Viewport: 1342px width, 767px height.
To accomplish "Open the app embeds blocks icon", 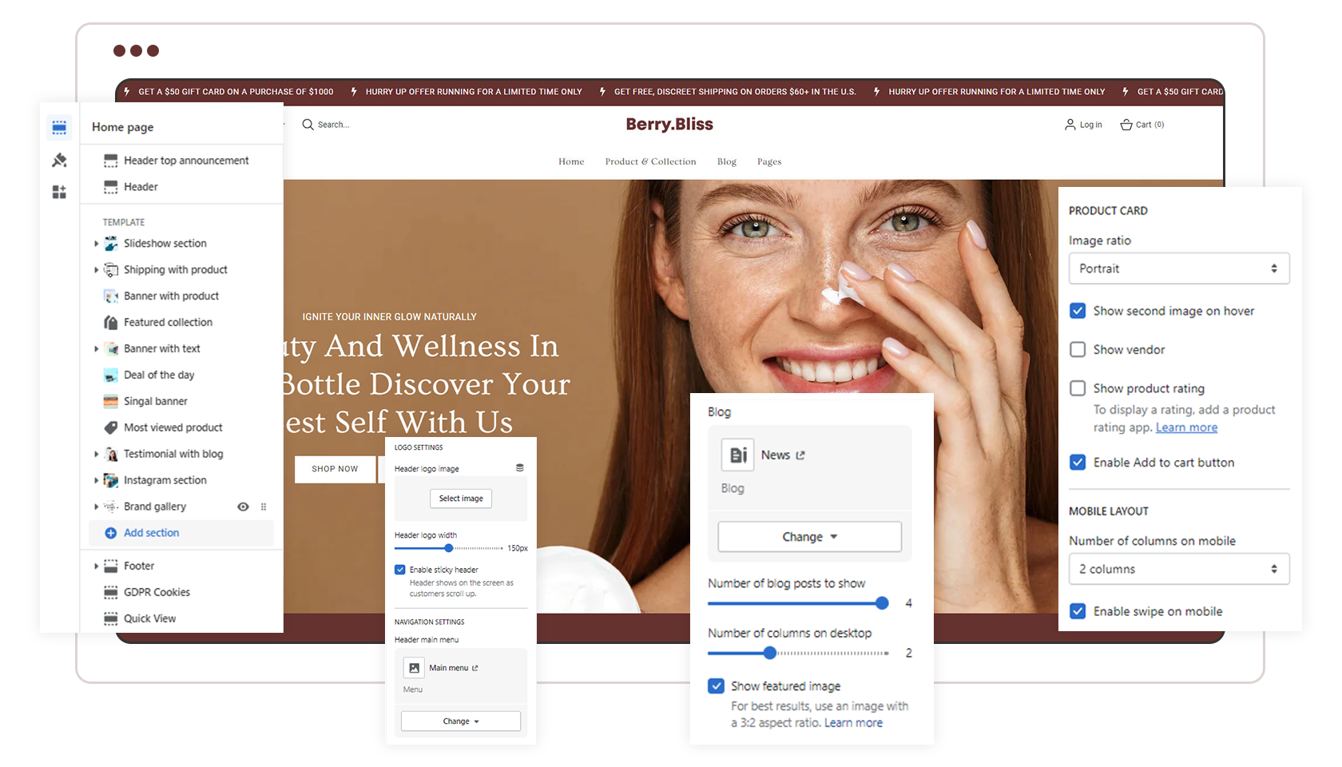I will (59, 193).
